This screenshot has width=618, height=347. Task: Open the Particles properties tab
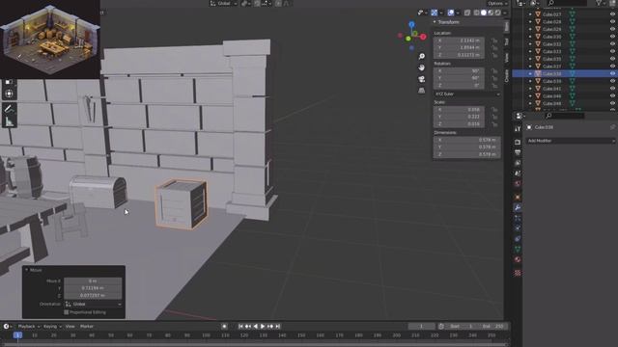coord(518,218)
